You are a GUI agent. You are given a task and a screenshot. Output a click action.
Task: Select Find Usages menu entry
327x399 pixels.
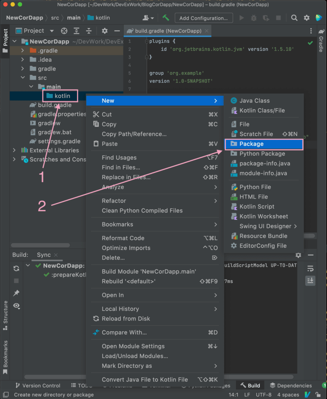(155, 157)
